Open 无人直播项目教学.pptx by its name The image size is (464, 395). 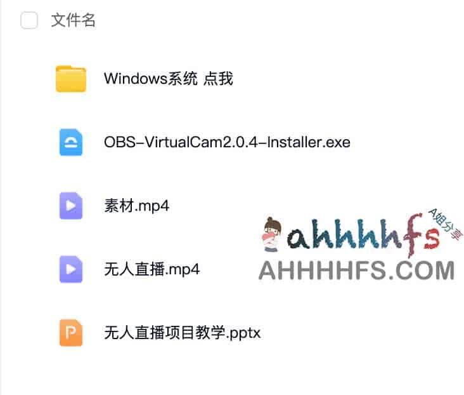[183, 333]
